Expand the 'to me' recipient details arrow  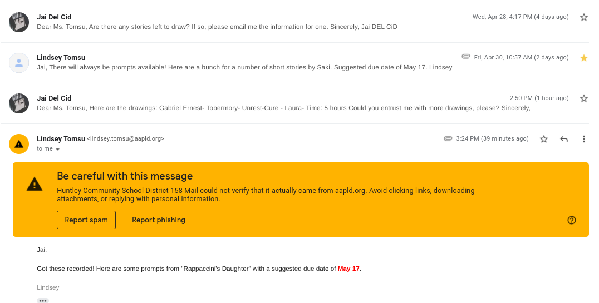coord(57,149)
